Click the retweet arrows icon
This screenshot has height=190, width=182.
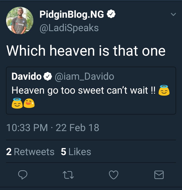68,175
